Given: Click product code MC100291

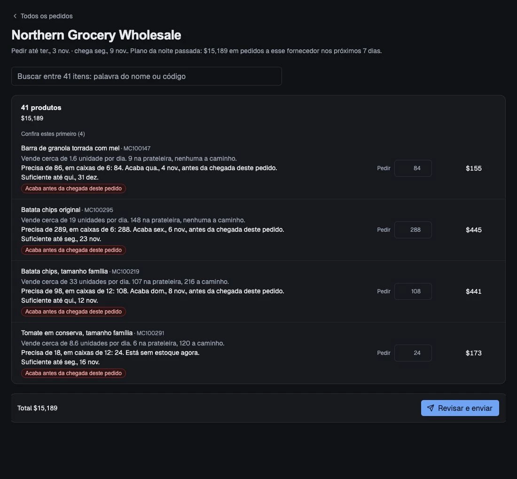Looking at the screenshot, I should pos(150,333).
